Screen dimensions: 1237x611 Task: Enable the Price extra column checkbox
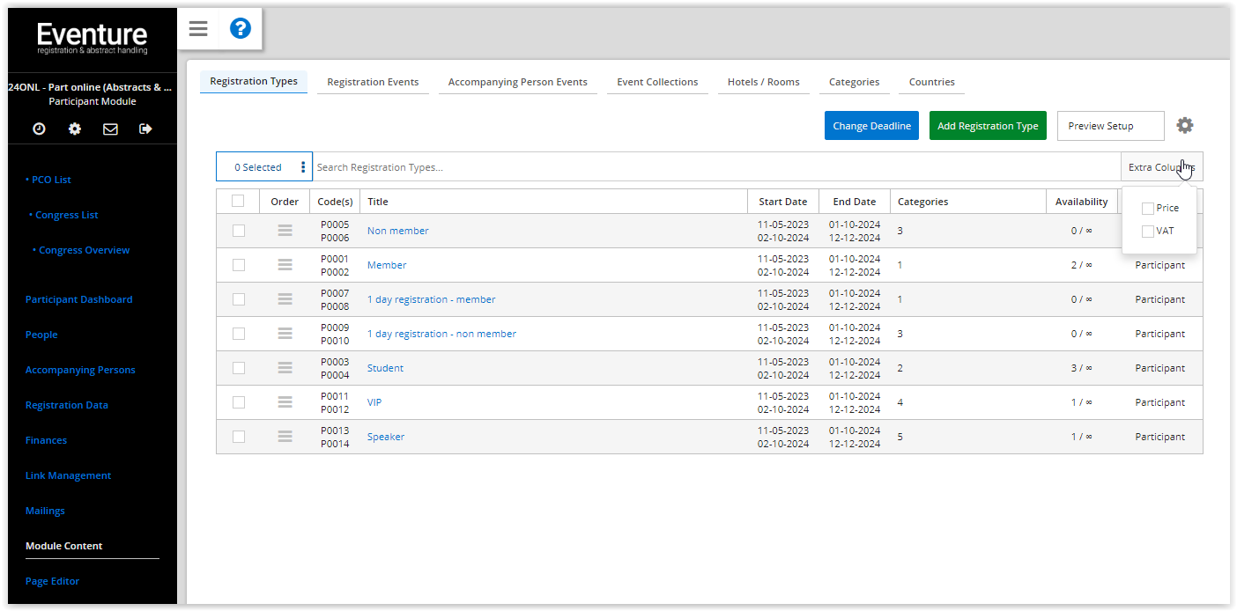point(1149,208)
